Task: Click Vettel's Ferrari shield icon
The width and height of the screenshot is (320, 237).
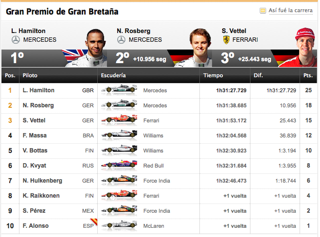Action: point(226,40)
